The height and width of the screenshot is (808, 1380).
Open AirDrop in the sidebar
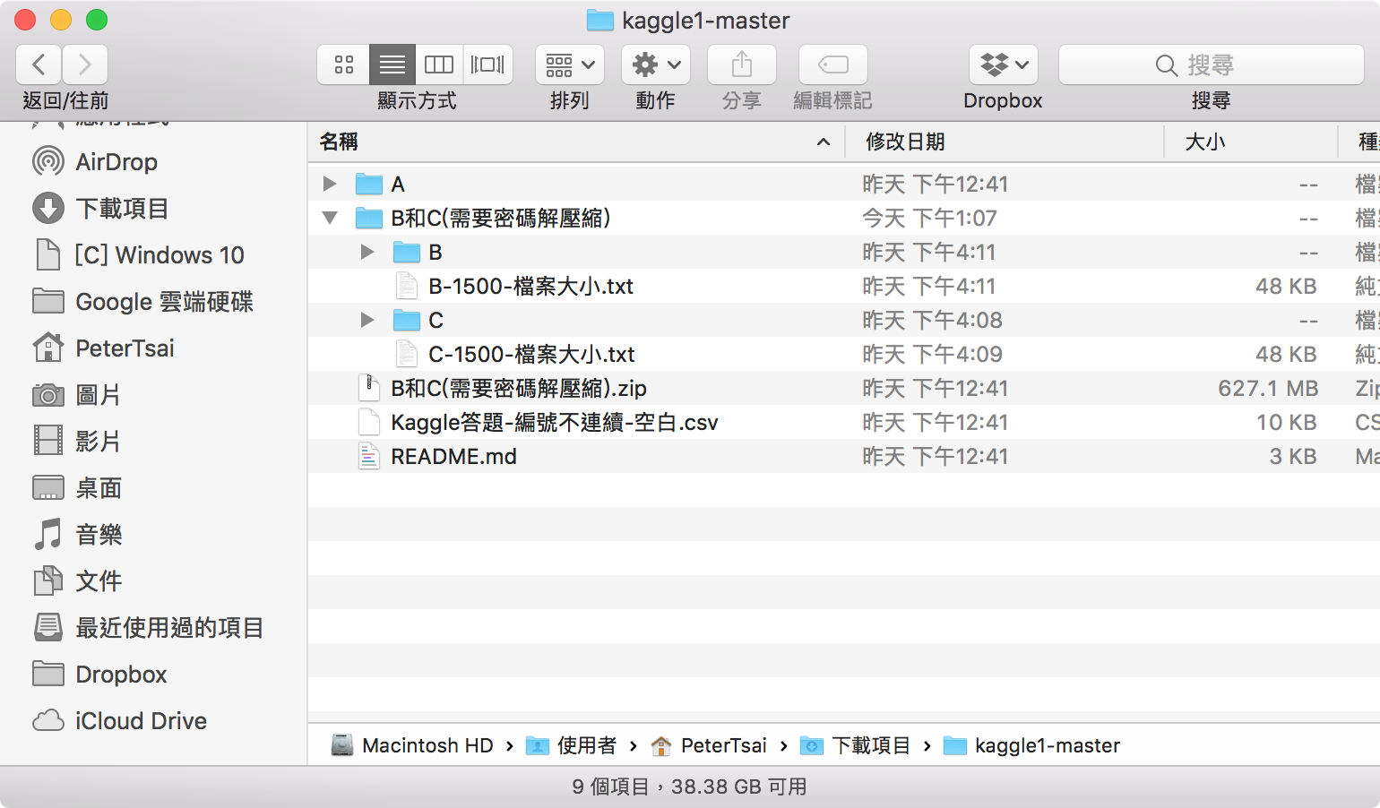pyautogui.click(x=116, y=162)
